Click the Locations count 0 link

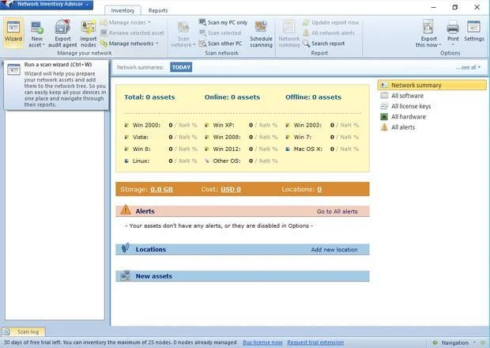(319, 190)
